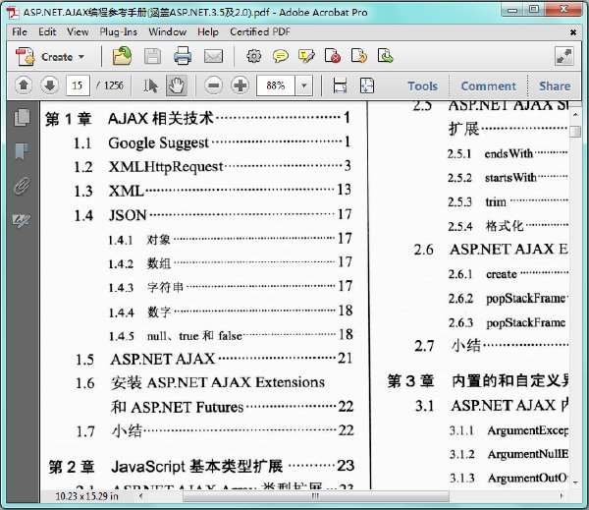
Task: Select the highlight text tool icon
Action: [x=306, y=56]
